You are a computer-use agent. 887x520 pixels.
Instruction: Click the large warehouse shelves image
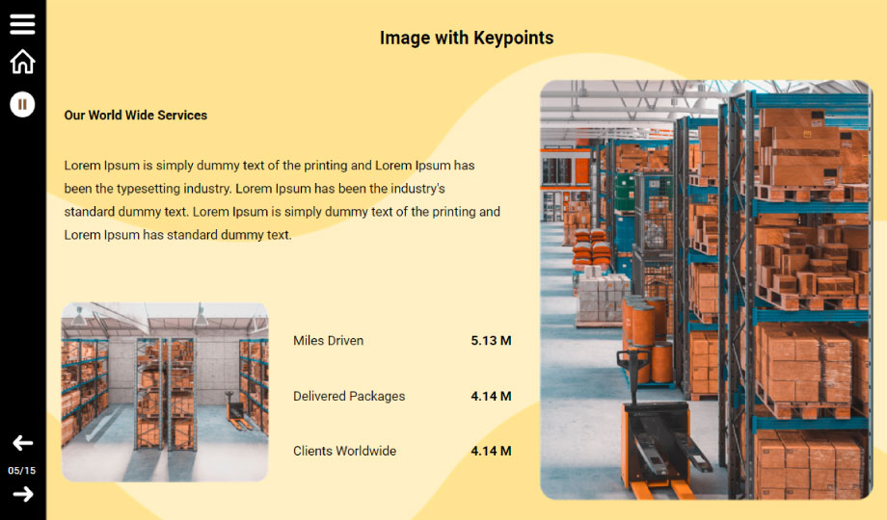[x=706, y=289]
